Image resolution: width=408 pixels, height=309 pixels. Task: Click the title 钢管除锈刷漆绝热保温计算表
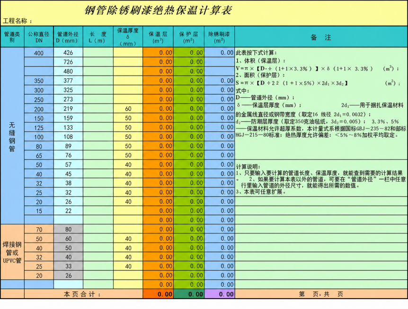(158, 10)
